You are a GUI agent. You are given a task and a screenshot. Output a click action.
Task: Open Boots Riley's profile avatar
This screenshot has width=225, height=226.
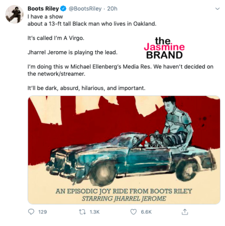point(15,14)
